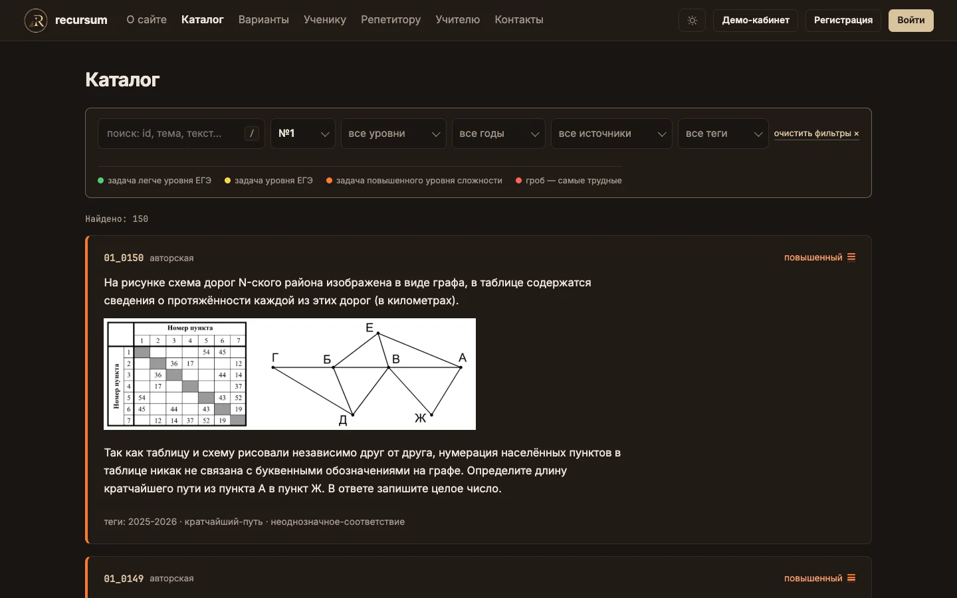The image size is (957, 598).
Task: Select the 'Ученику' nav item
Action: coord(325,20)
